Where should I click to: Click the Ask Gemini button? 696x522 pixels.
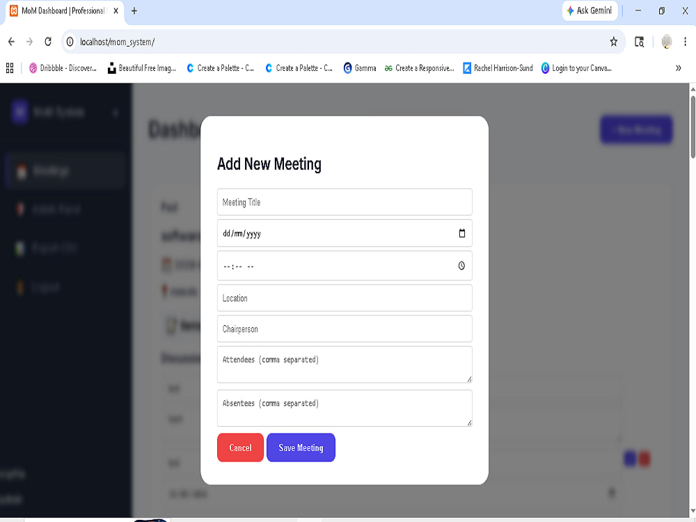pyautogui.click(x=590, y=10)
